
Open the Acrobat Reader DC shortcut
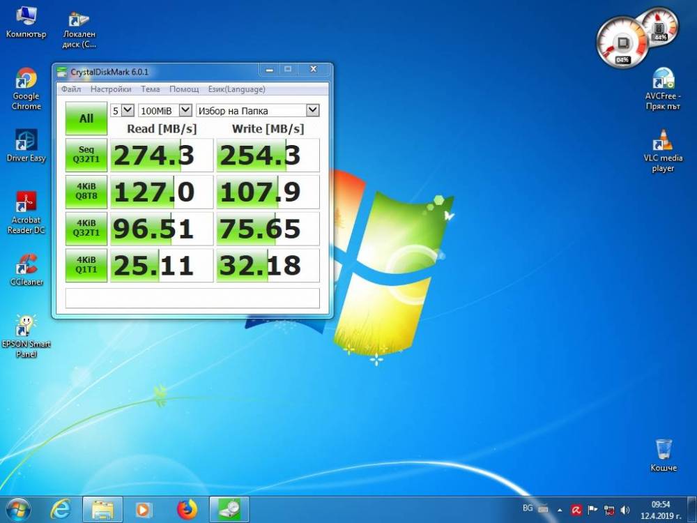click(x=26, y=213)
